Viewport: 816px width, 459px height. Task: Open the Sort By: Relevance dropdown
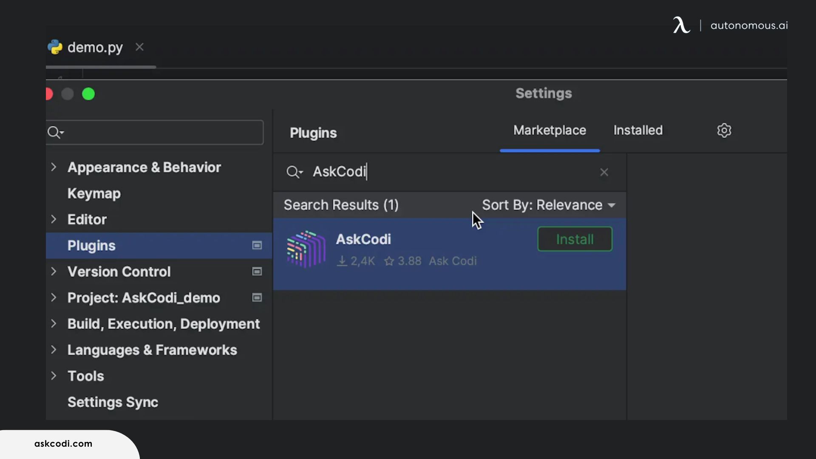(x=549, y=205)
